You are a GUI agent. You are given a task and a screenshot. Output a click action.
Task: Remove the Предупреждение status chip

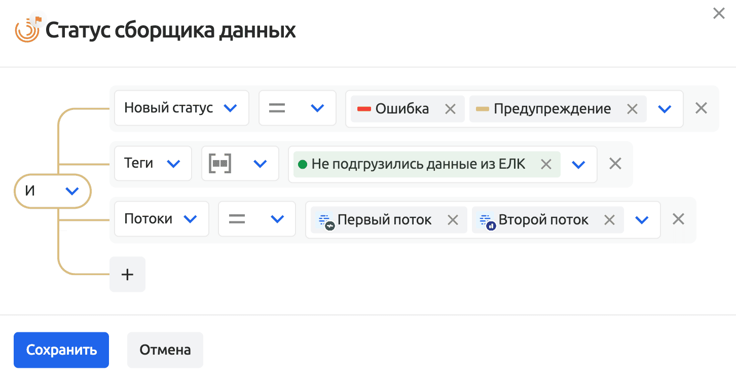coord(632,109)
